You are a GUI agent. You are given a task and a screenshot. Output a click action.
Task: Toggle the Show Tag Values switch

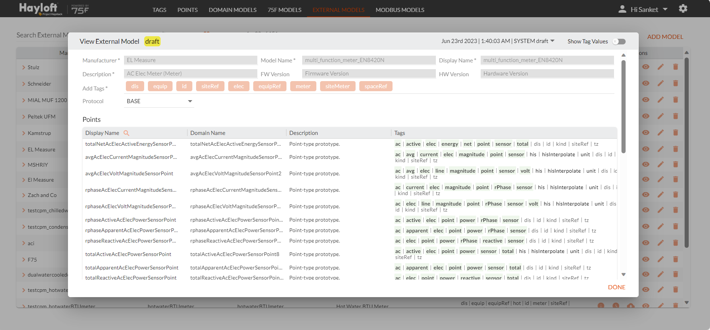(x=619, y=41)
